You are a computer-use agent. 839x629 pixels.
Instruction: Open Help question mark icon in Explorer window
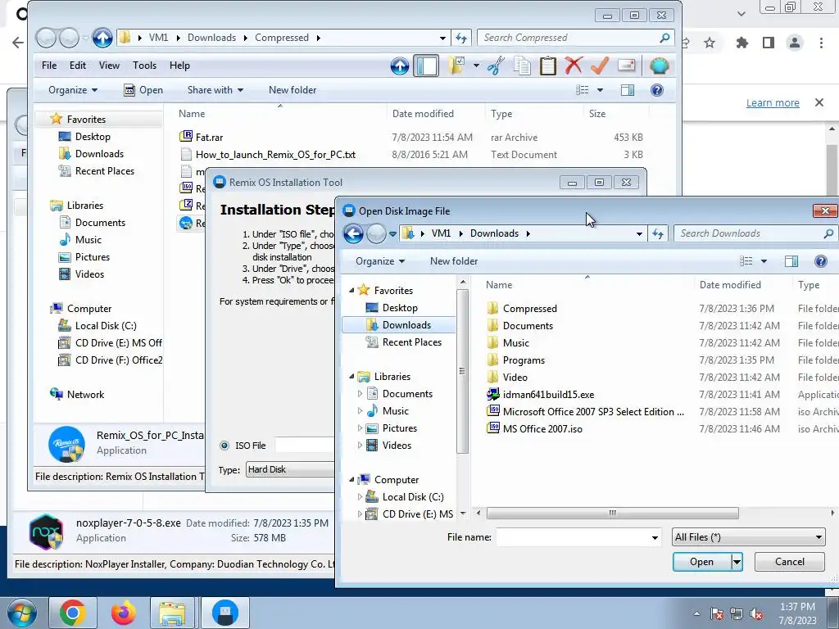657,90
